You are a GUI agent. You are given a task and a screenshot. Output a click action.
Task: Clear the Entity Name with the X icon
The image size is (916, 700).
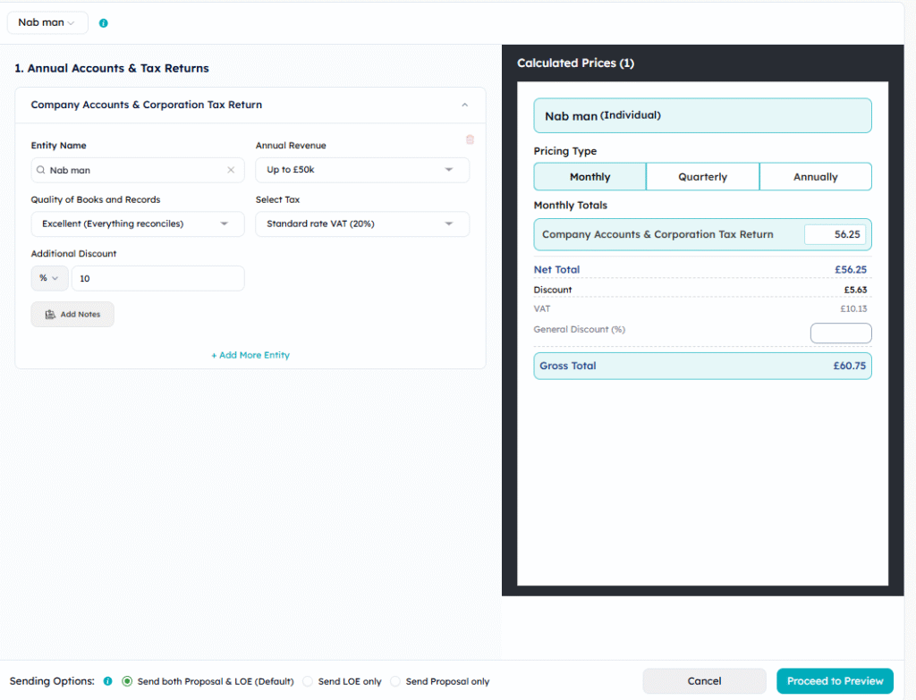[x=231, y=170]
